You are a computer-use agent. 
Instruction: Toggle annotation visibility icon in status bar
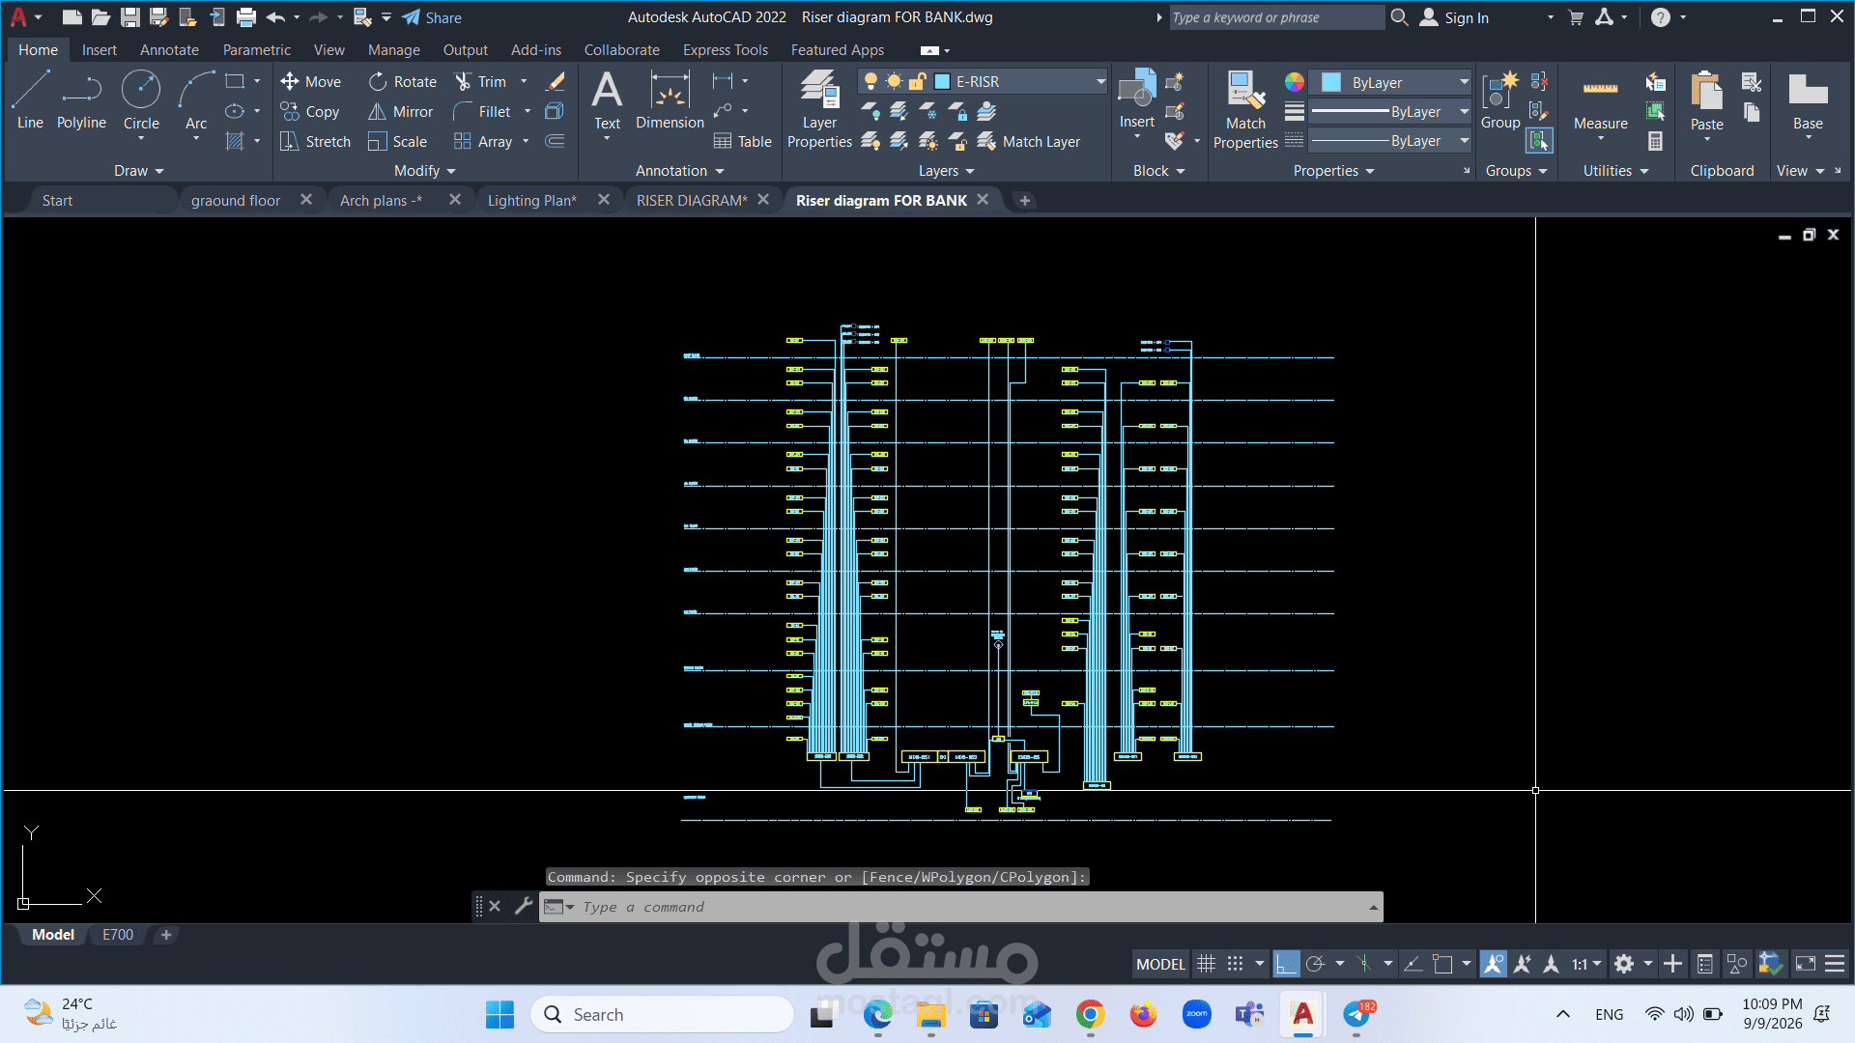(1493, 964)
